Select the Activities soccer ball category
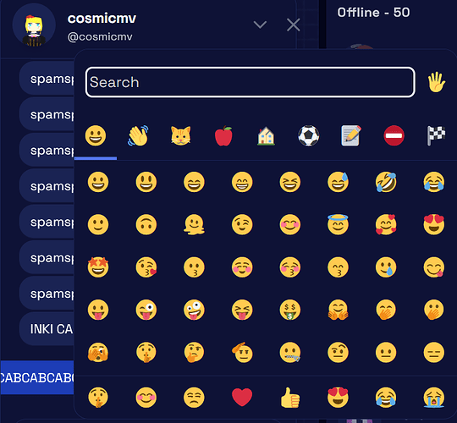 coord(309,135)
